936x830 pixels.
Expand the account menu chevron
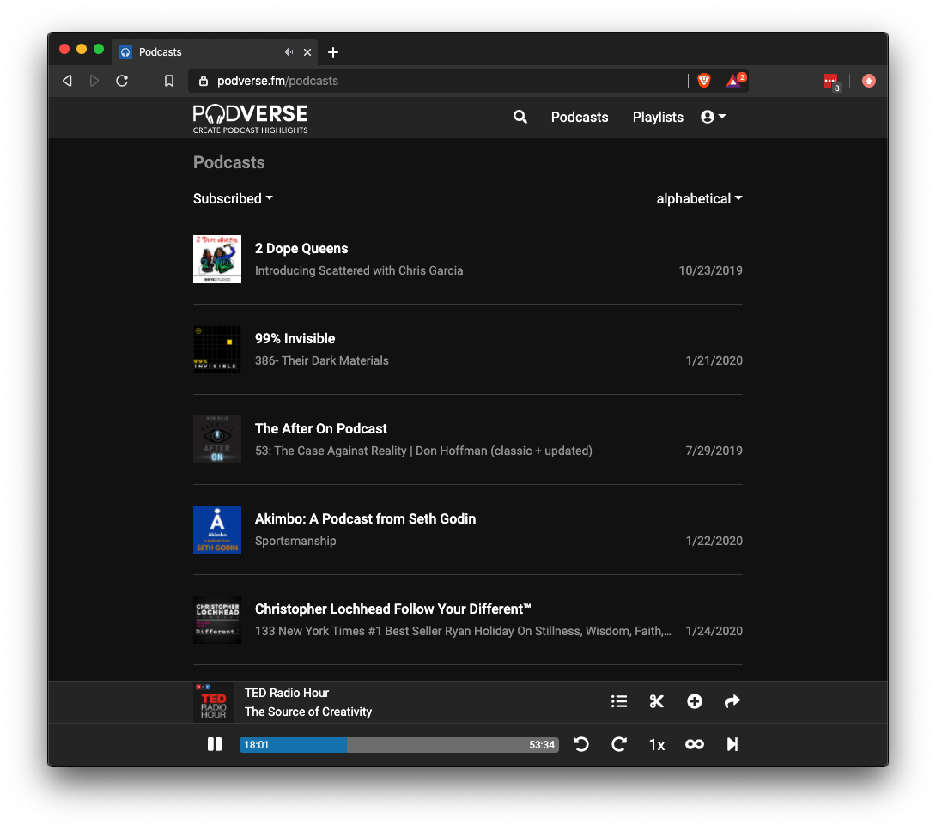[x=724, y=117]
